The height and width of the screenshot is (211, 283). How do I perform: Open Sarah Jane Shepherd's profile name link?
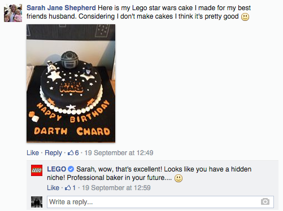click(61, 8)
